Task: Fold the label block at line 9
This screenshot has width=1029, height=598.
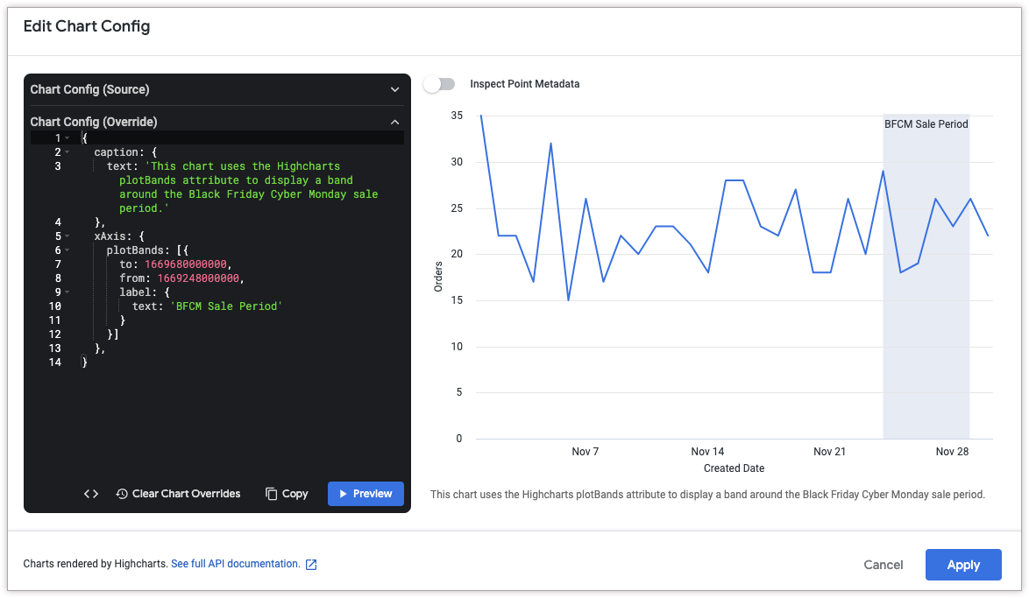Action: coord(67,292)
